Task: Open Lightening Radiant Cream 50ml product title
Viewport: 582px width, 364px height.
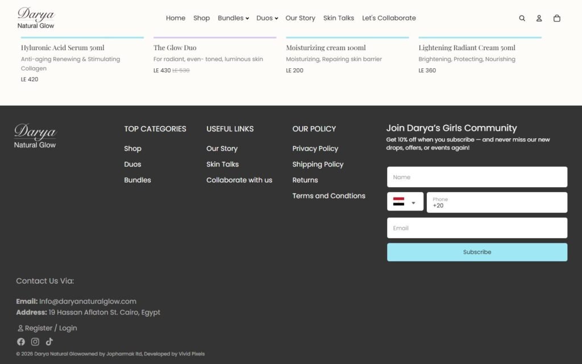Action: point(467,48)
